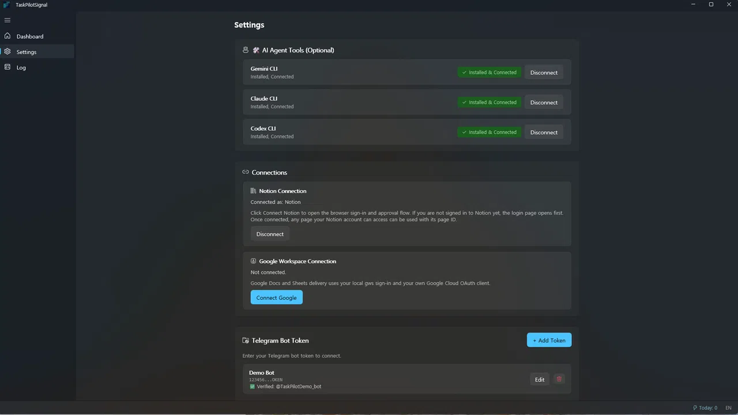Viewport: 738px width, 415px height.
Task: Disconnect the Claude CLI
Action: [x=544, y=103]
